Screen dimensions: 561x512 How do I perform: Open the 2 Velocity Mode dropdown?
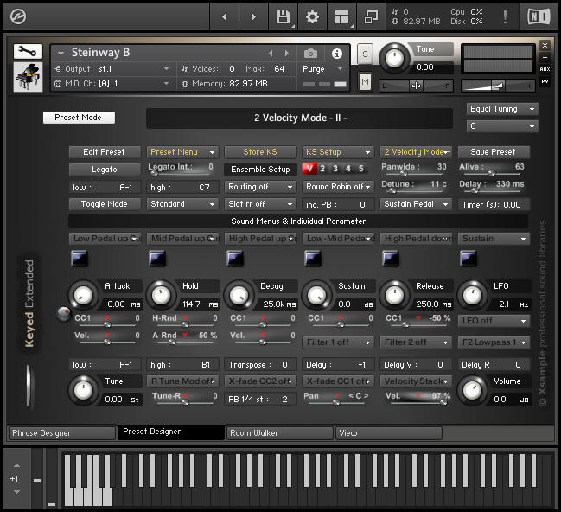(416, 152)
